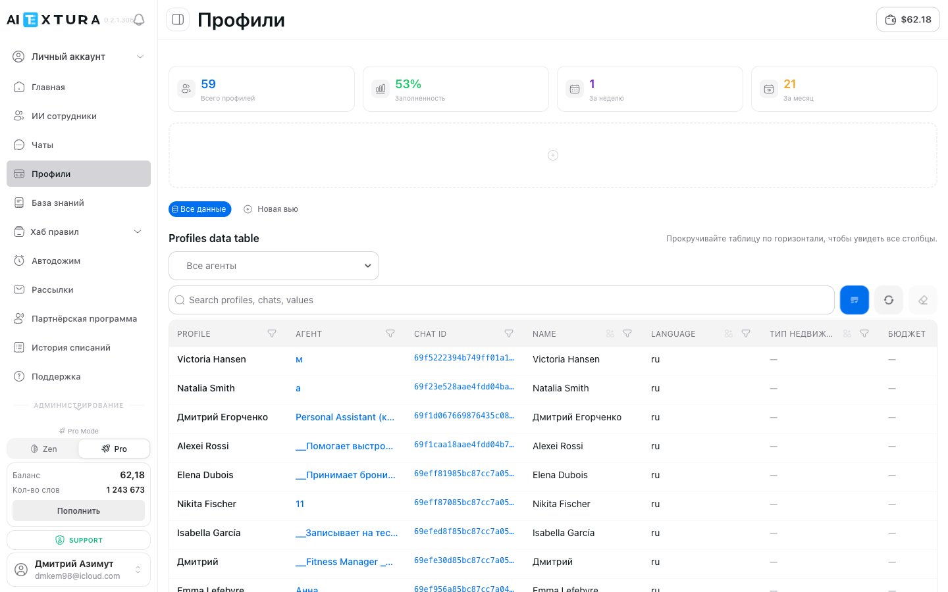Click the Поддержка question mark icon
948x592 pixels.
point(19,376)
